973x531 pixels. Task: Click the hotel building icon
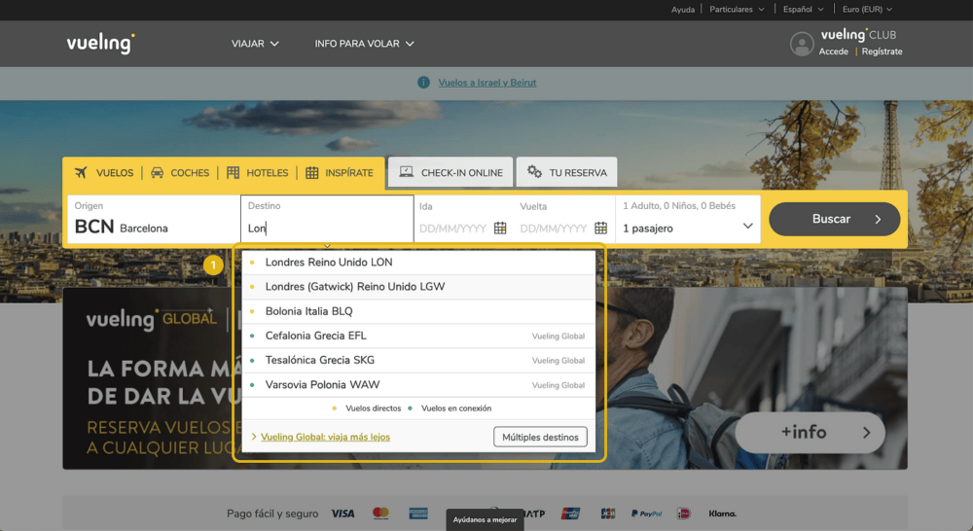point(233,172)
